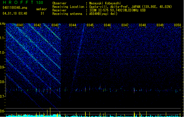Click the Receiving Location label
This screenshot has height=117, width=184.
(68, 7)
